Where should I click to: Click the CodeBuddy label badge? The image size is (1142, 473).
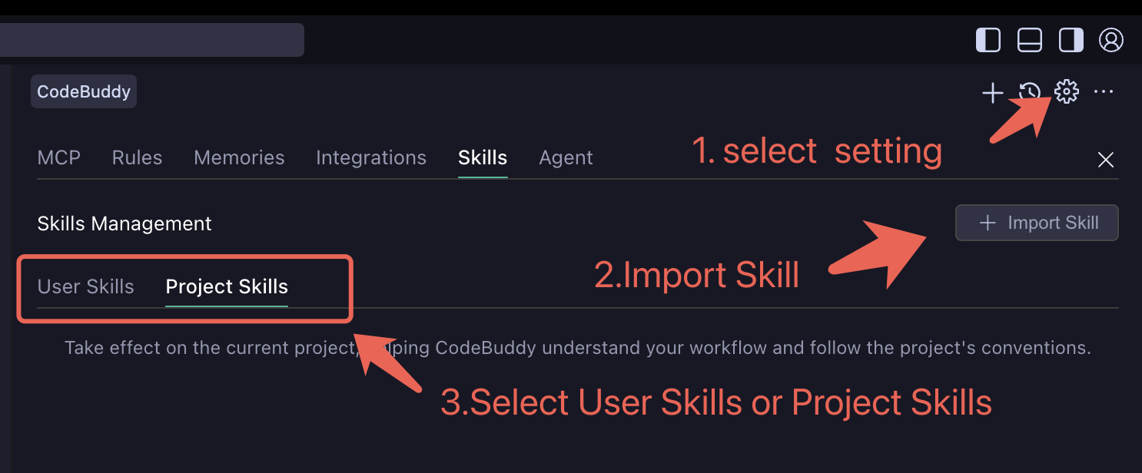pyautogui.click(x=83, y=91)
